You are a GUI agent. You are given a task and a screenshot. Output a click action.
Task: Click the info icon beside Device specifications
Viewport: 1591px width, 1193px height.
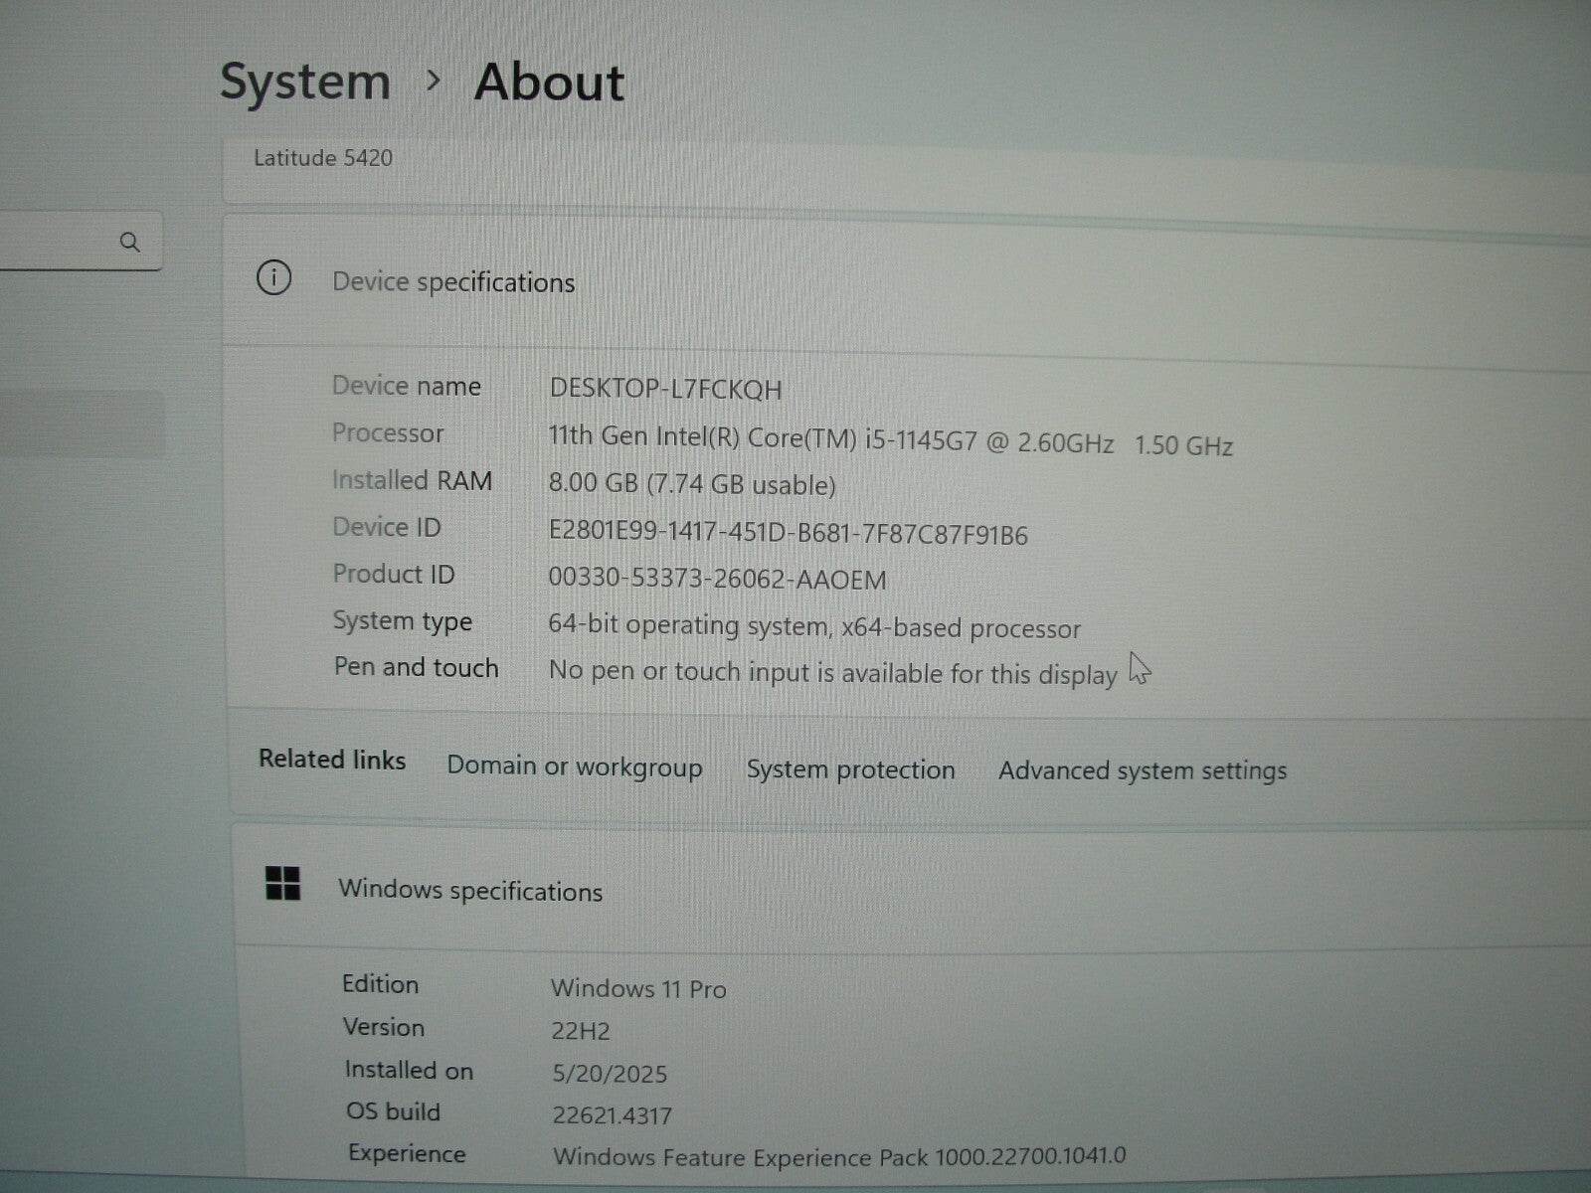coord(275,279)
